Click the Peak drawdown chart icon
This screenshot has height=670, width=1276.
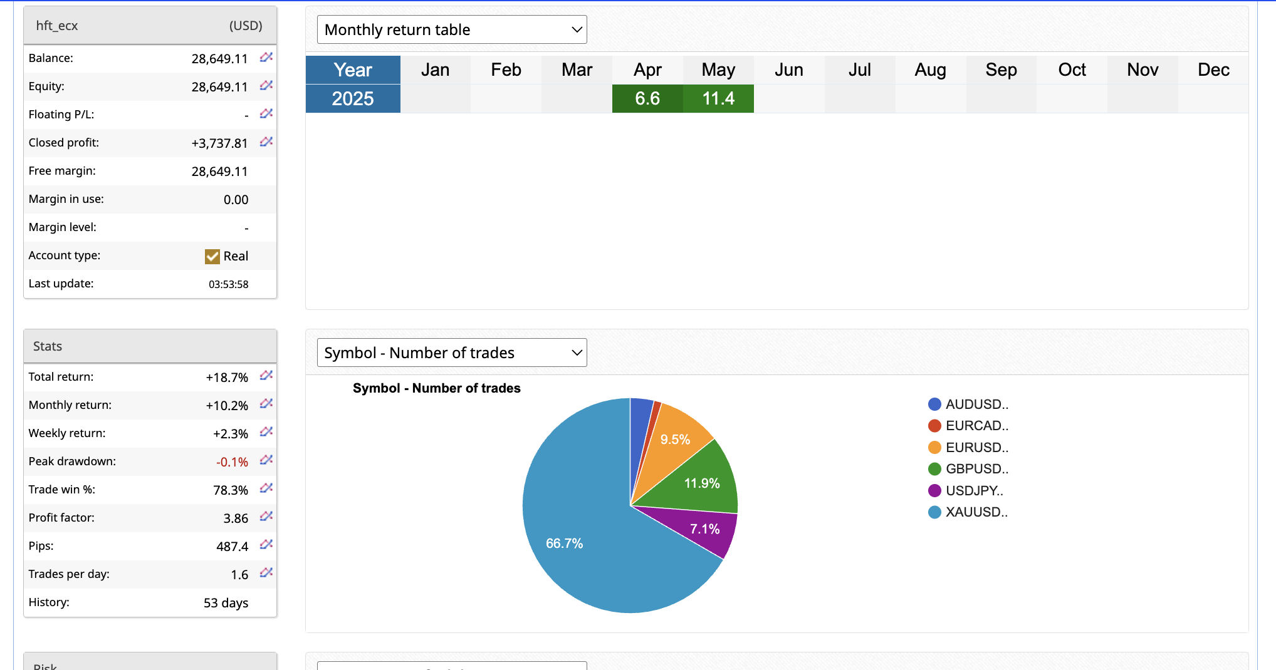tap(266, 460)
